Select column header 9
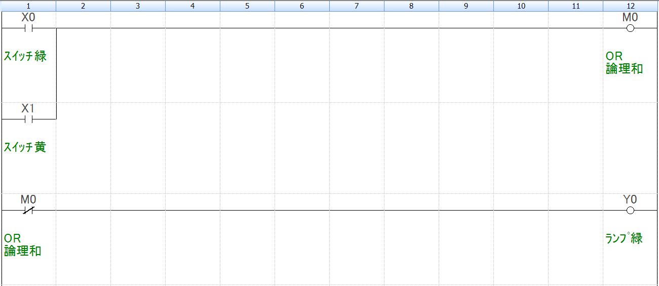 (x=466, y=6)
